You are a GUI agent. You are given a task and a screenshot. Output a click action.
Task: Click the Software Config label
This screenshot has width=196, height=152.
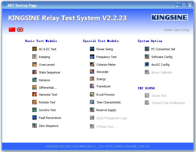pyautogui.click(x=162, y=57)
